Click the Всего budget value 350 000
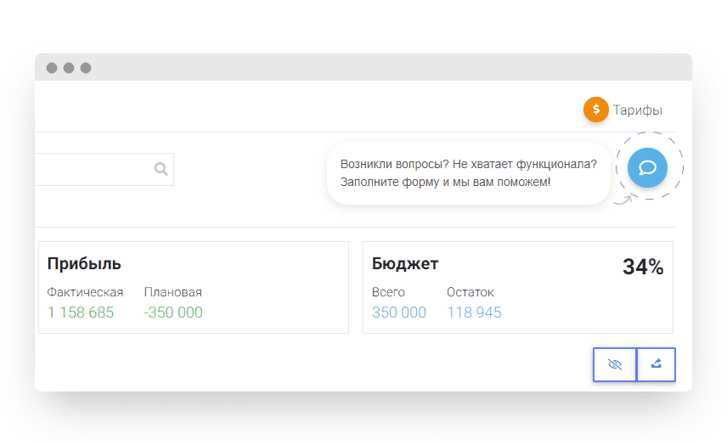Viewport: 727px width, 445px height. (399, 313)
